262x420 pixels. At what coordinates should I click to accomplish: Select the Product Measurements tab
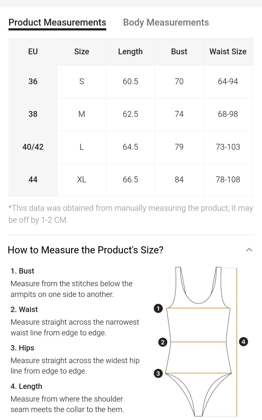[57, 22]
